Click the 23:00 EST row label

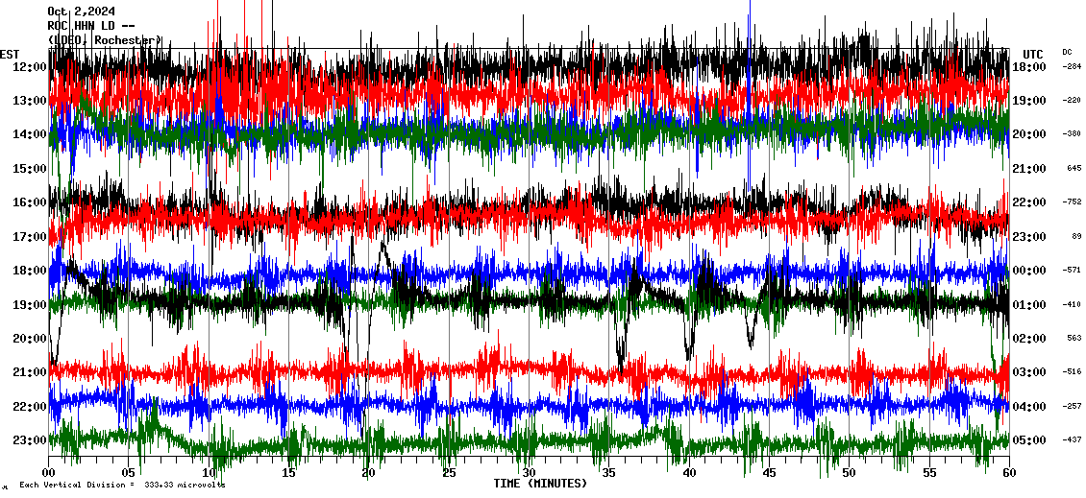click(x=30, y=440)
